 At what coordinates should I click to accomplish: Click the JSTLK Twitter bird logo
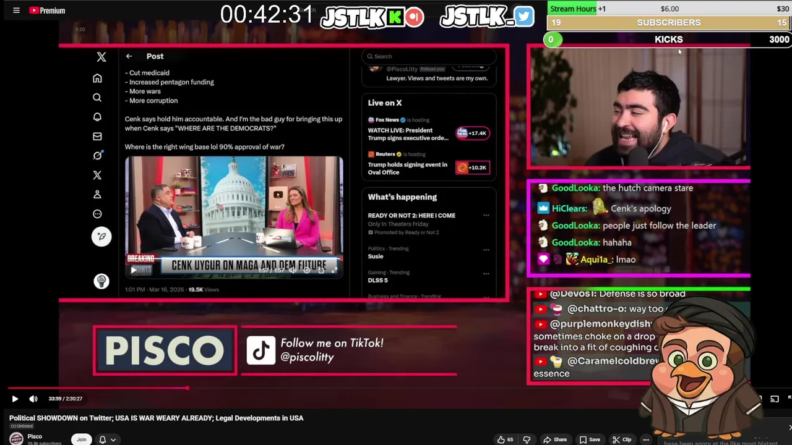(x=486, y=17)
